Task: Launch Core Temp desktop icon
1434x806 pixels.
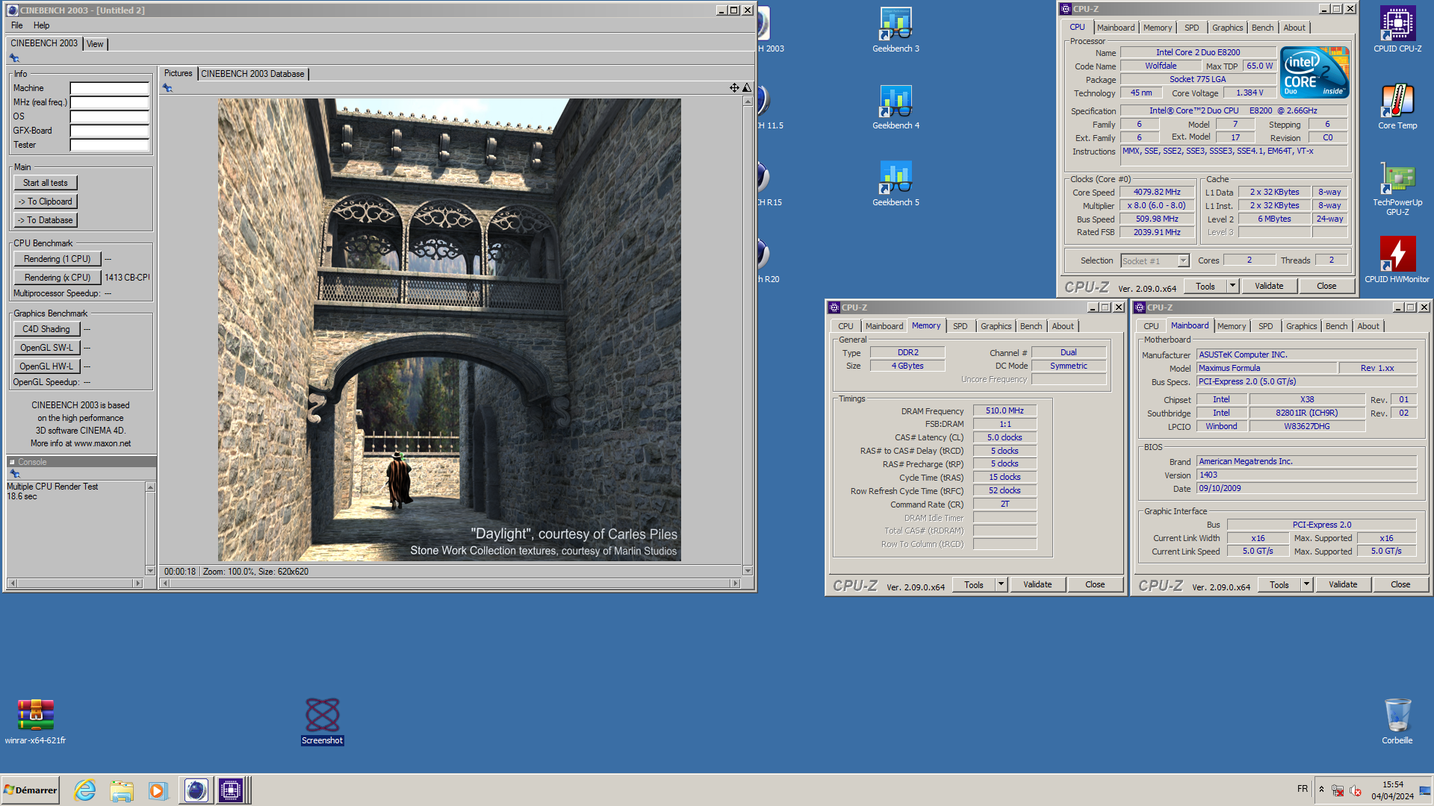Action: [1397, 107]
